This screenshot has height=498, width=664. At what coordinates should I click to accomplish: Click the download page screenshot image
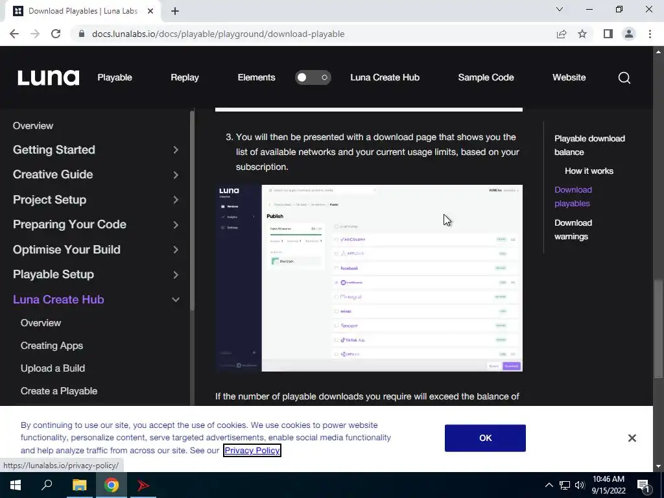[369, 278]
